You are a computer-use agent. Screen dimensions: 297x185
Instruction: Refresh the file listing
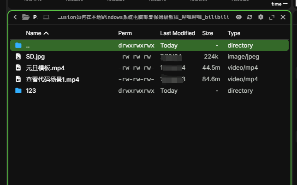click(249, 17)
